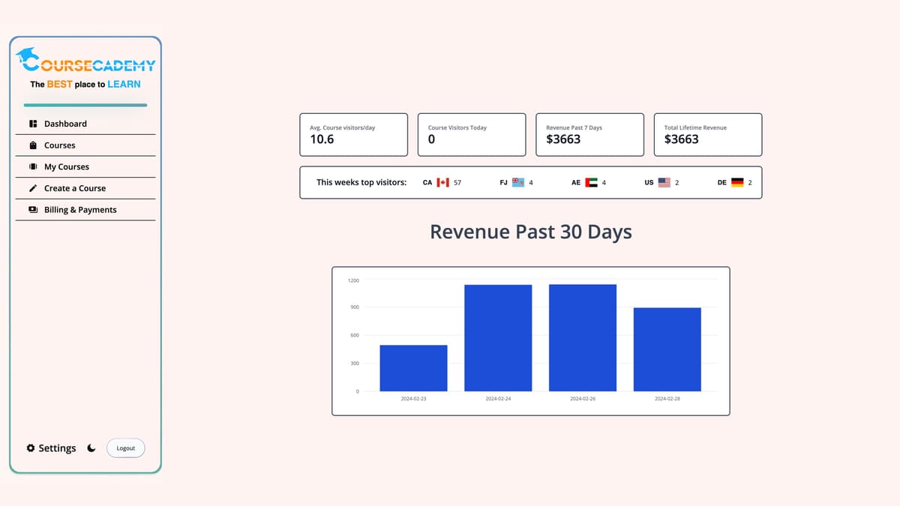Image resolution: width=900 pixels, height=506 pixels.
Task: Click the Dashboard grid icon
Action: pyautogui.click(x=33, y=124)
